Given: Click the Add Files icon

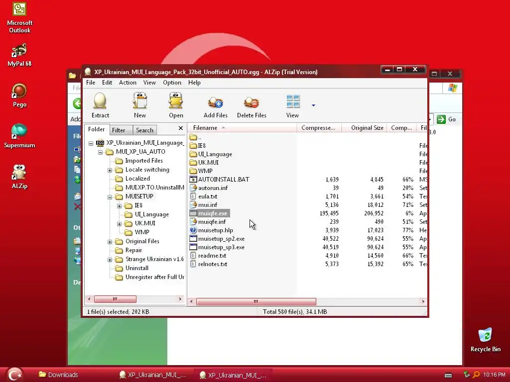Looking at the screenshot, I should tap(215, 102).
